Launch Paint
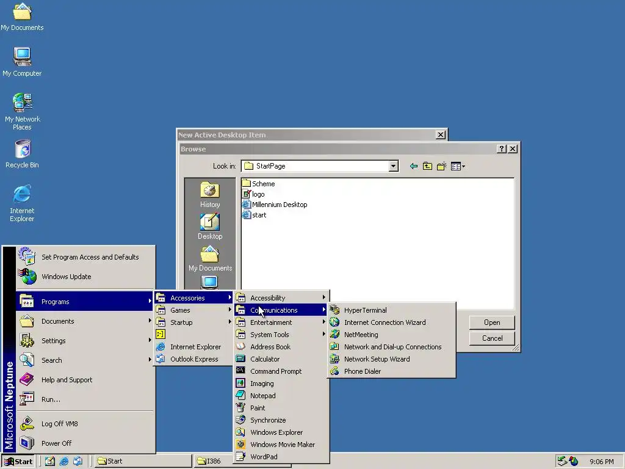625x469 pixels. pos(281,408)
